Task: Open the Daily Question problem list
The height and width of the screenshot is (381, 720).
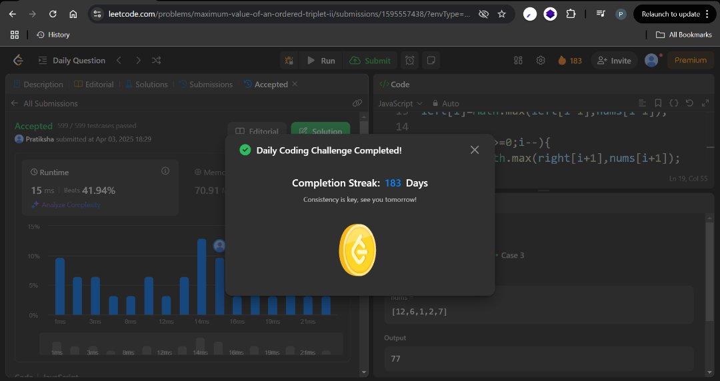Action: [72, 61]
